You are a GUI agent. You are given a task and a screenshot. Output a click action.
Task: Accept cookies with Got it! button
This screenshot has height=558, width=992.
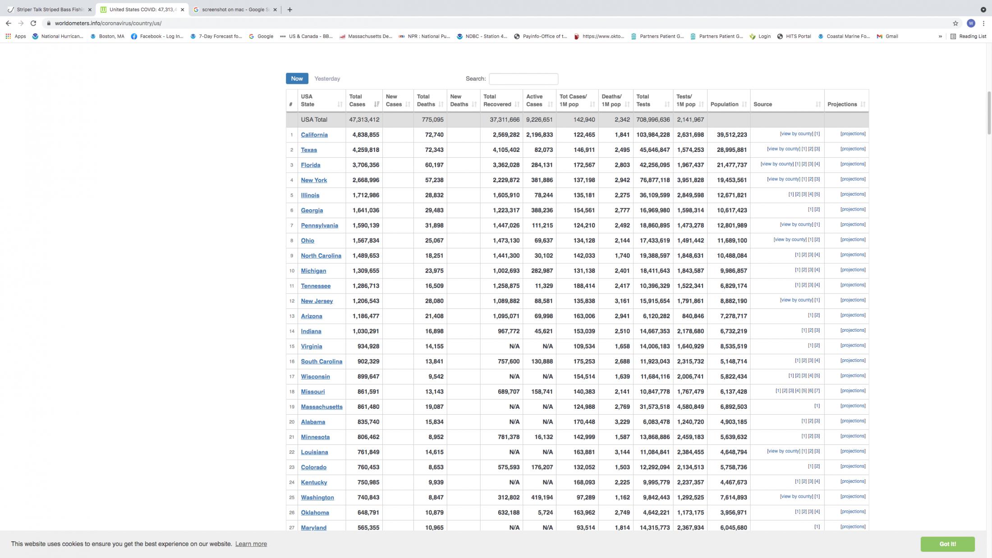(947, 544)
